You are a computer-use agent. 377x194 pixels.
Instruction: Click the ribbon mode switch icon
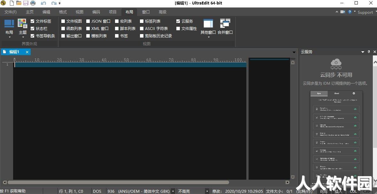pos(342,12)
